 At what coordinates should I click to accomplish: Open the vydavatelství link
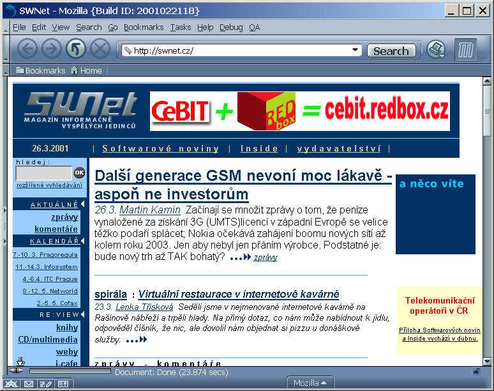coord(339,148)
